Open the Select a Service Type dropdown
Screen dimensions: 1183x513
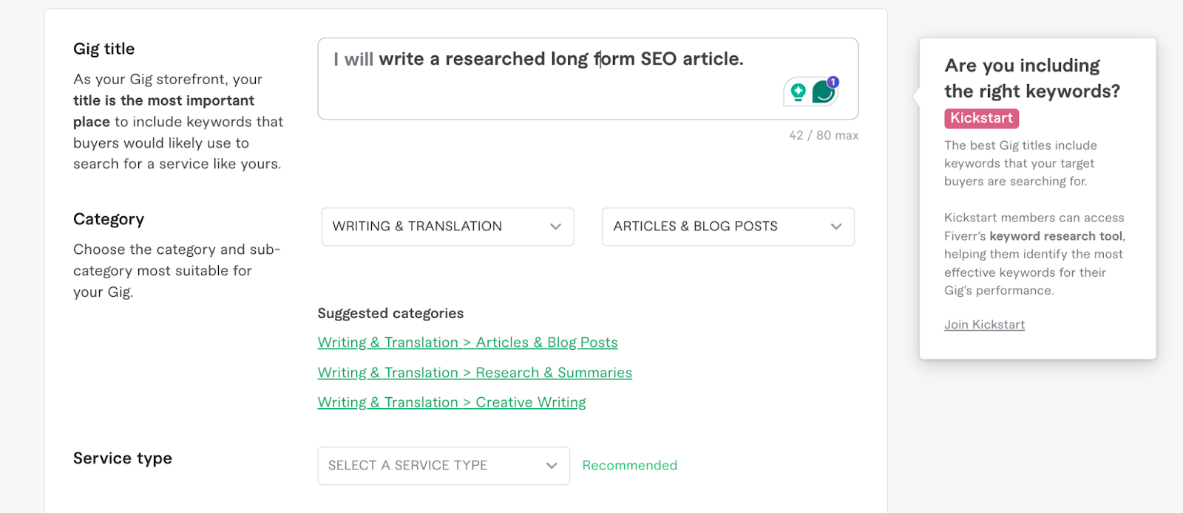click(x=442, y=465)
